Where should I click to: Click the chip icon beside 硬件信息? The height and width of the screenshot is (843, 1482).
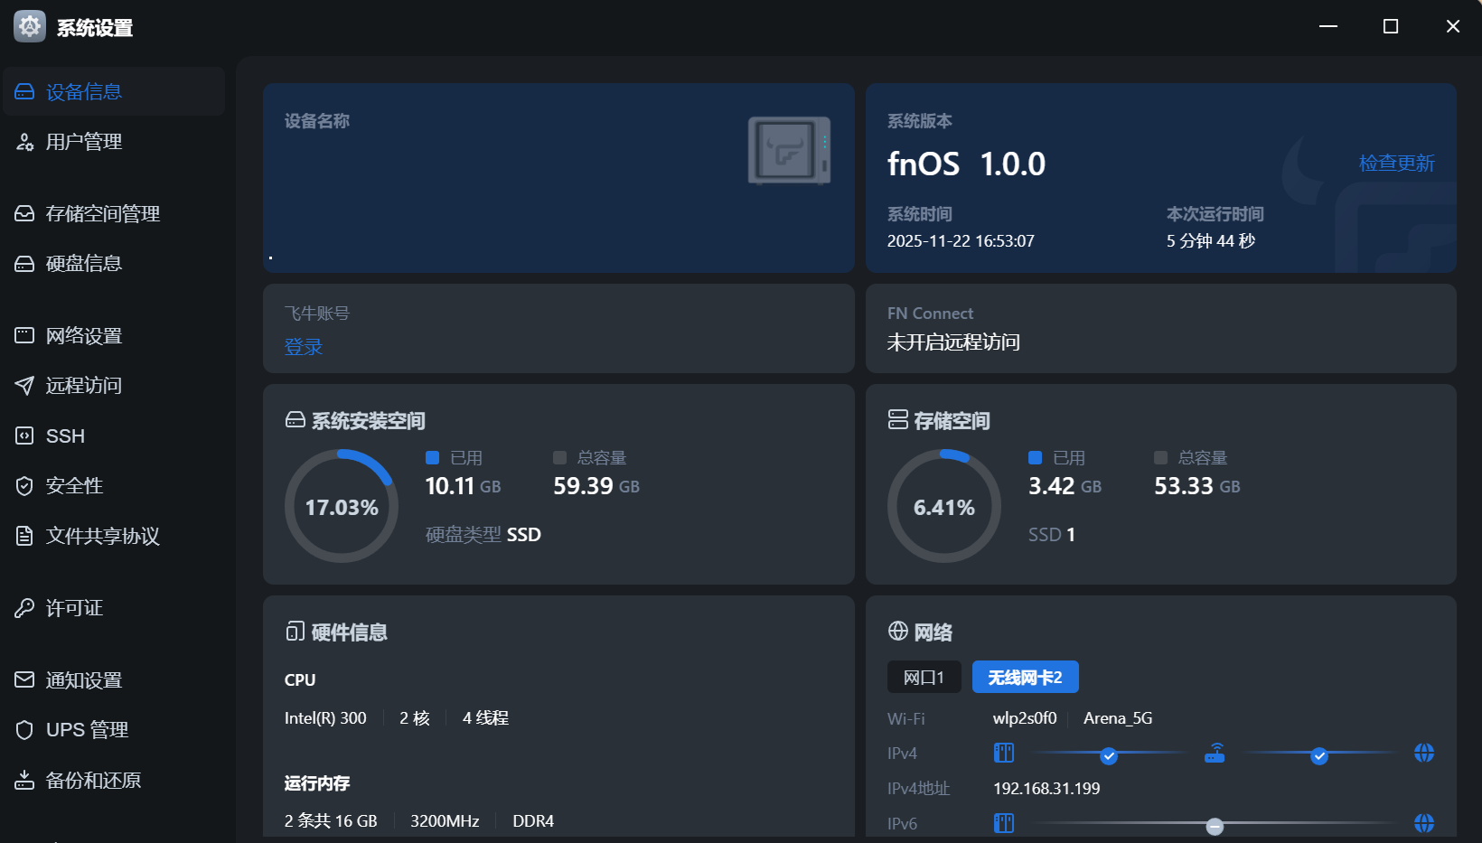point(295,632)
